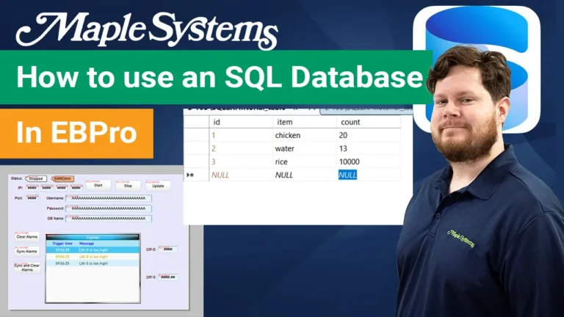This screenshot has height=317, width=564.
Task: Select the rice cell
Action: [x=304, y=161]
